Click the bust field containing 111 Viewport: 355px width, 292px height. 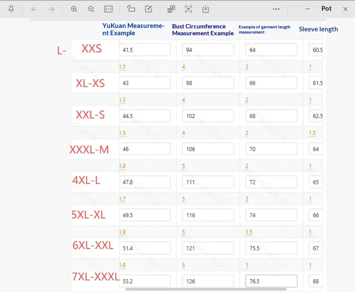(208, 182)
